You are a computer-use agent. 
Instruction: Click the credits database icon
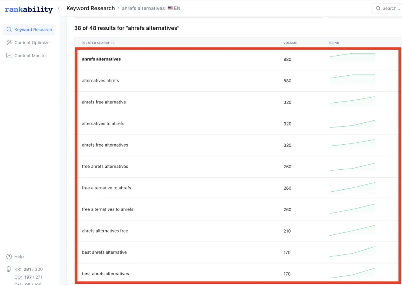pyautogui.click(x=9, y=269)
